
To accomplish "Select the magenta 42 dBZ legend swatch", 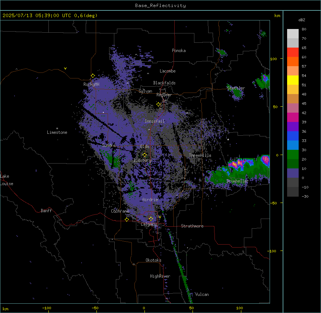I will click(293, 117).
